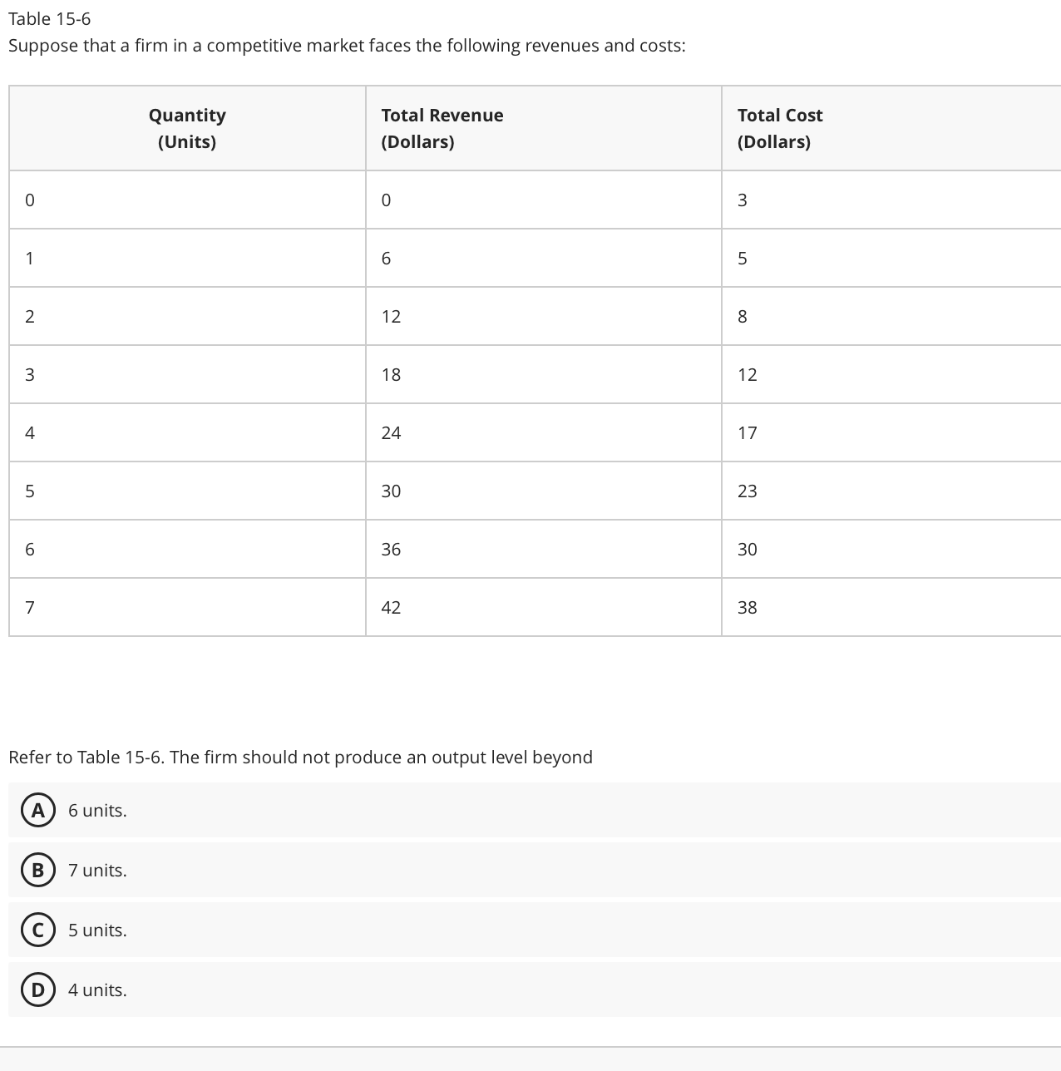Click the Total Revenue column header

442,128
